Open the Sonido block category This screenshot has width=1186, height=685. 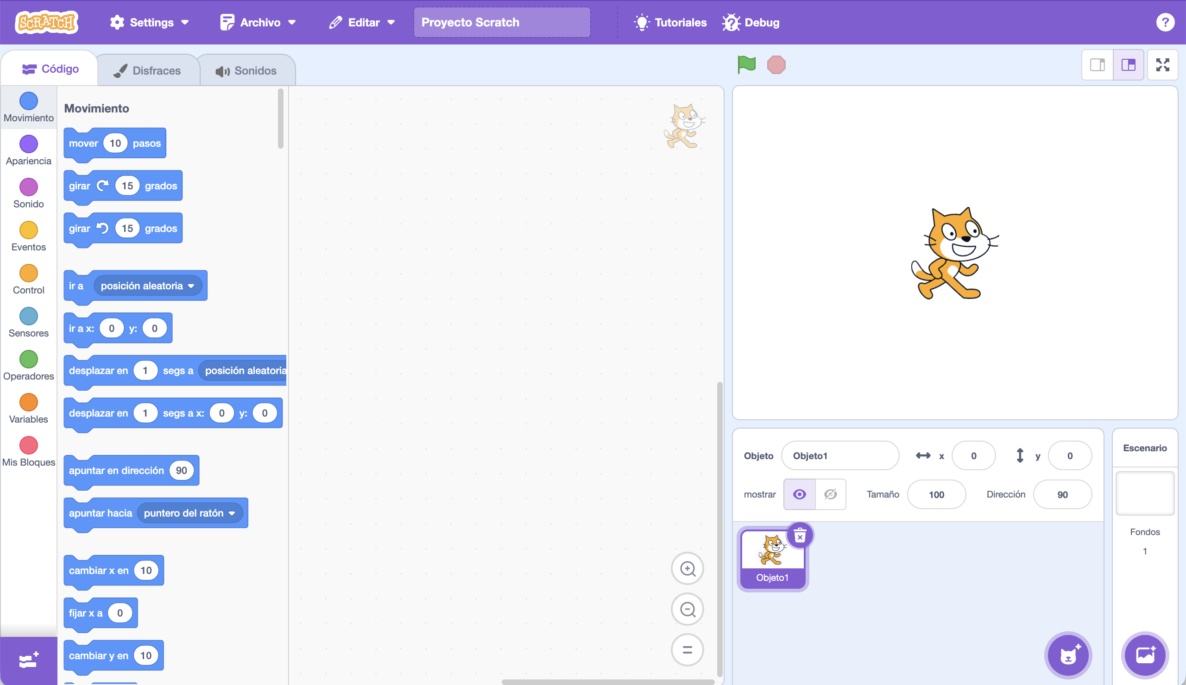coord(28,192)
